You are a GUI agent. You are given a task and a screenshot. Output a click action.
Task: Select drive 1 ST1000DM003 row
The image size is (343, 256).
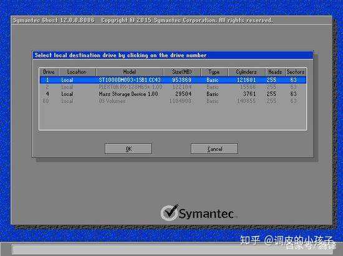(173, 80)
